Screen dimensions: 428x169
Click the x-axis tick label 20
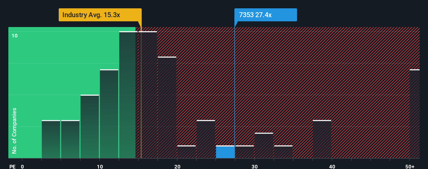click(177, 167)
